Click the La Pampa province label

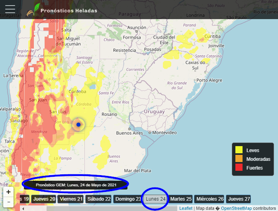tap(63, 158)
